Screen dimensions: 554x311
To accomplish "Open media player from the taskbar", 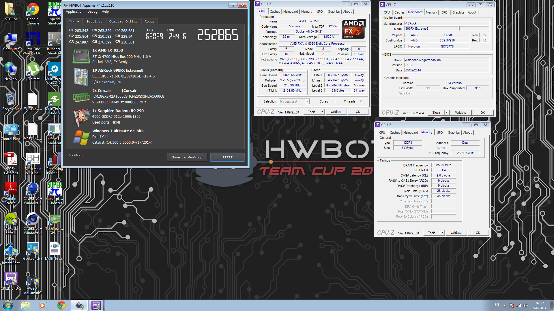I will (x=43, y=305).
